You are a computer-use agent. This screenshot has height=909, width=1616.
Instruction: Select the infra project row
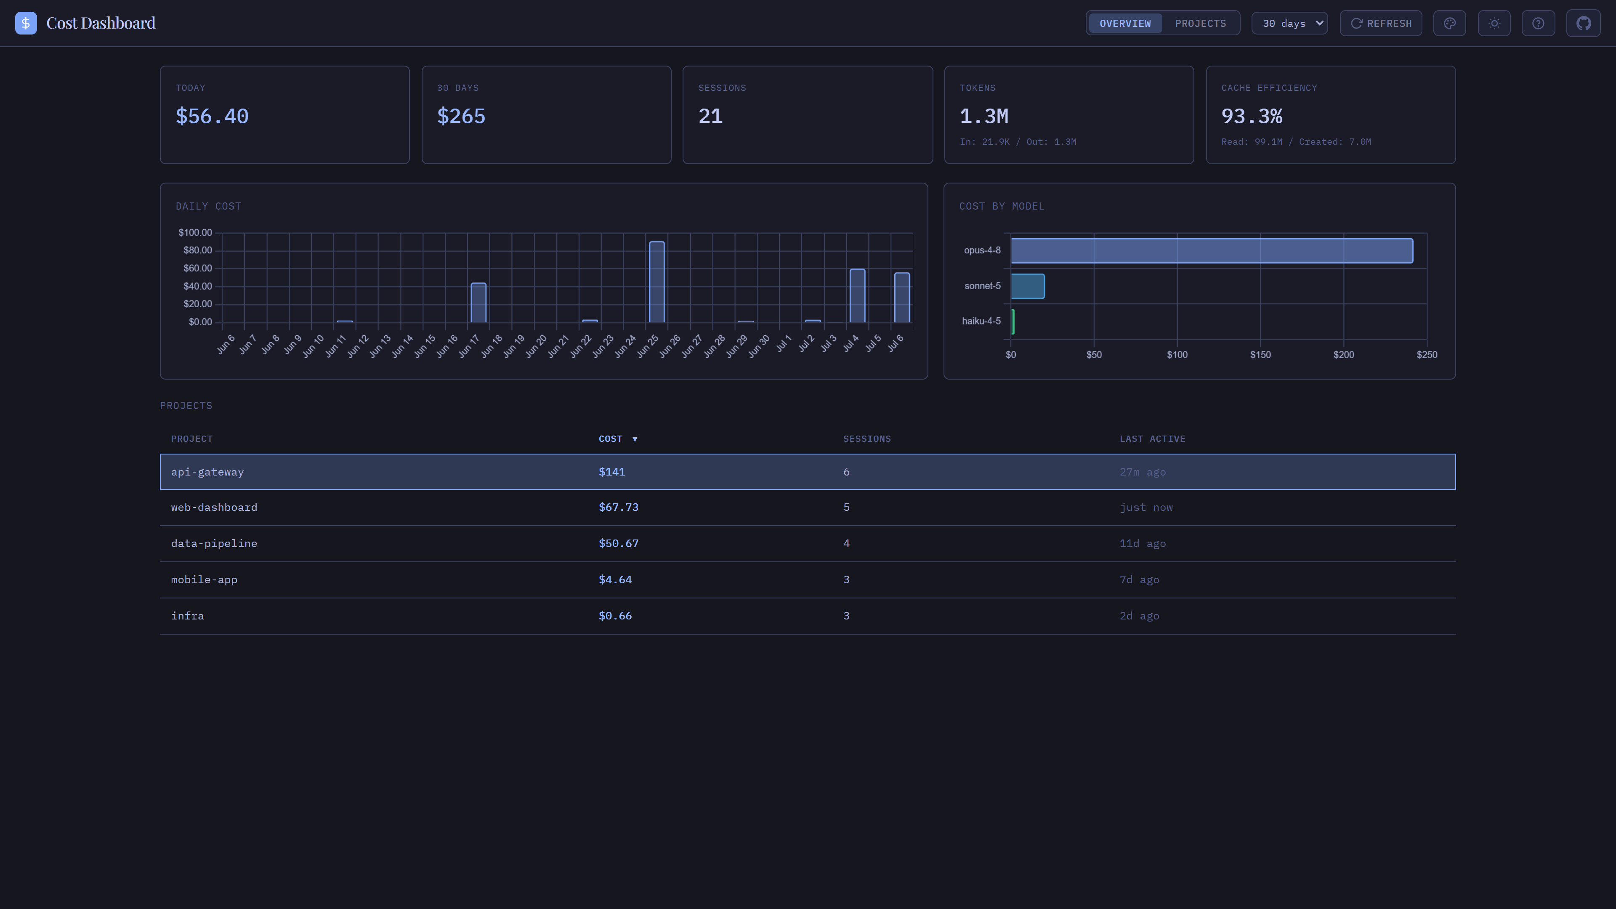point(808,616)
